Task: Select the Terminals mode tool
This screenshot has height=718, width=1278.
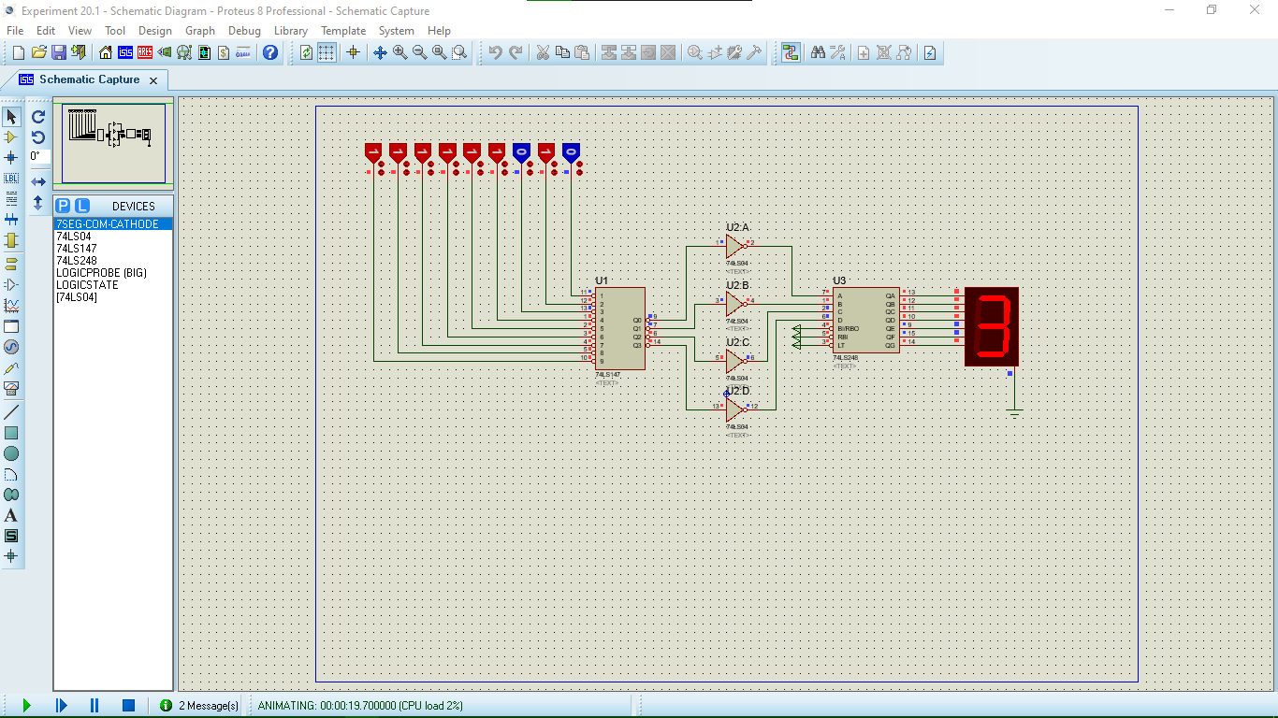Action: [x=10, y=265]
